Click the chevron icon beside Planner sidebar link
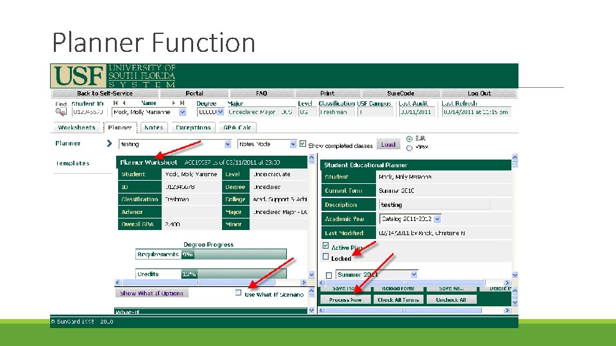Viewport: 616px width, 346px height. pos(109,143)
